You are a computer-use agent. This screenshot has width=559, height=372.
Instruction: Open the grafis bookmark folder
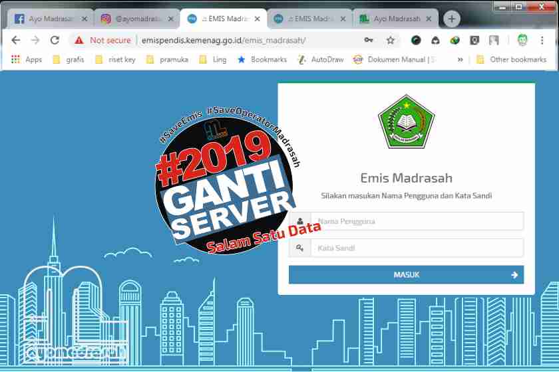[69, 59]
